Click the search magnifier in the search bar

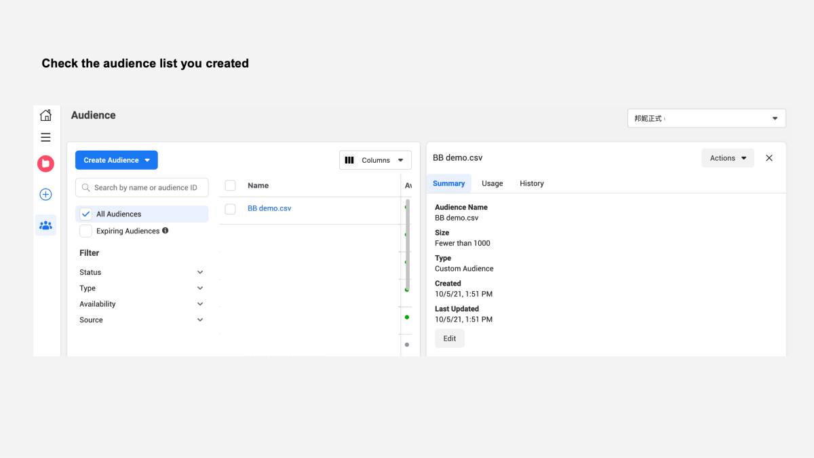(85, 187)
